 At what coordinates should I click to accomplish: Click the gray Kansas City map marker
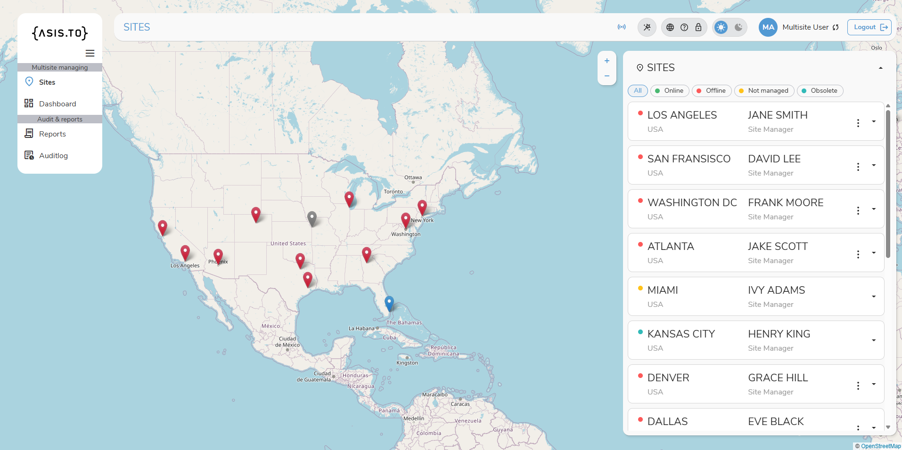click(x=312, y=219)
